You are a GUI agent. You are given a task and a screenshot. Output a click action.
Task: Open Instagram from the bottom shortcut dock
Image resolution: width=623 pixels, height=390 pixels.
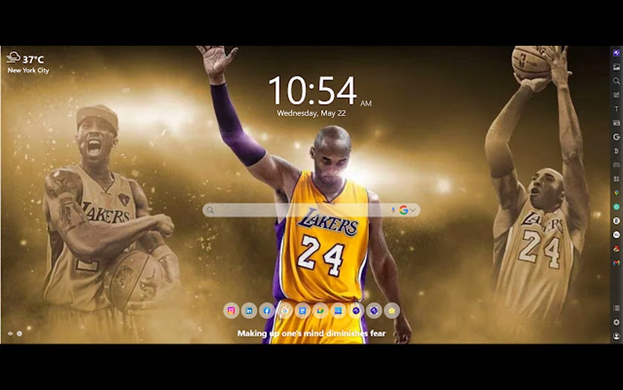point(231,311)
